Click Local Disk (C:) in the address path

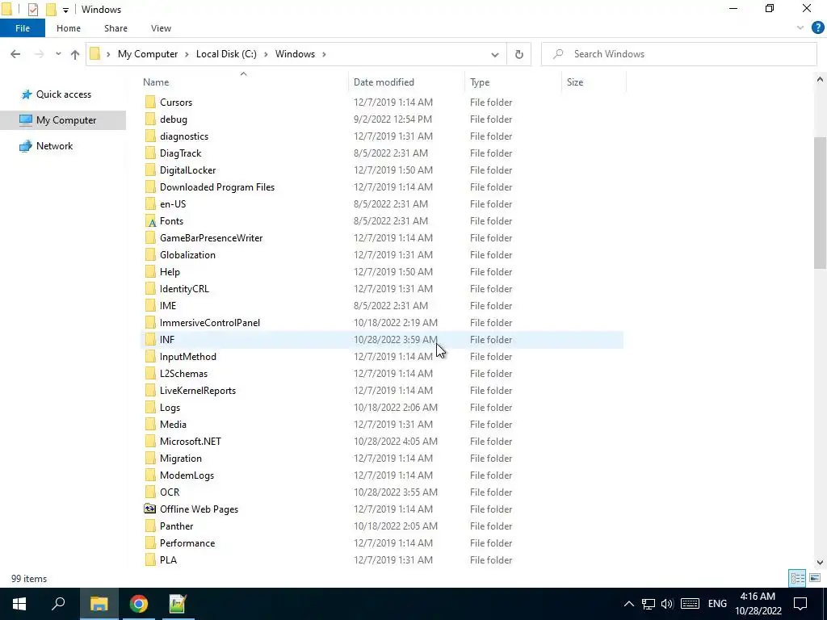[226, 54]
